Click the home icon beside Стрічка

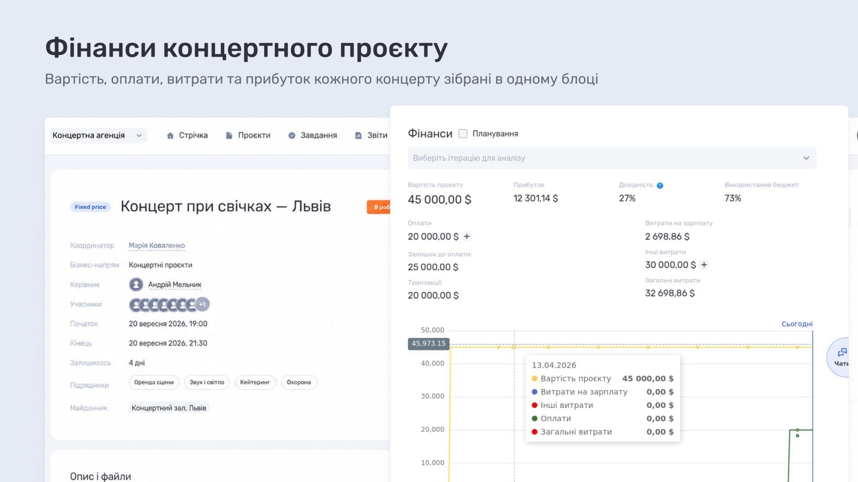point(170,135)
